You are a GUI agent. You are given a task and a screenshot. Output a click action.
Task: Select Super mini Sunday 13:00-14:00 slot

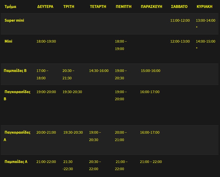tap(206, 20)
